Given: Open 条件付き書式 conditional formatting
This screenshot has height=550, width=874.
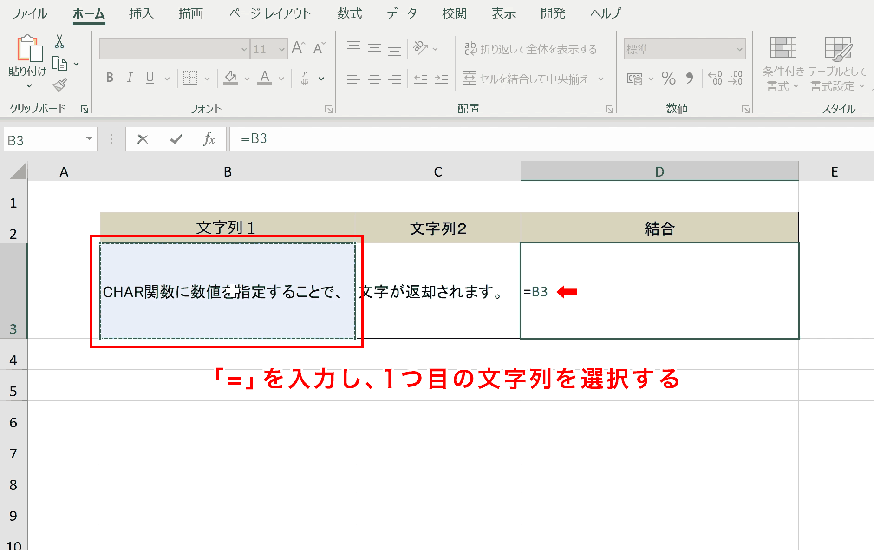Looking at the screenshot, I should pyautogui.click(x=783, y=64).
